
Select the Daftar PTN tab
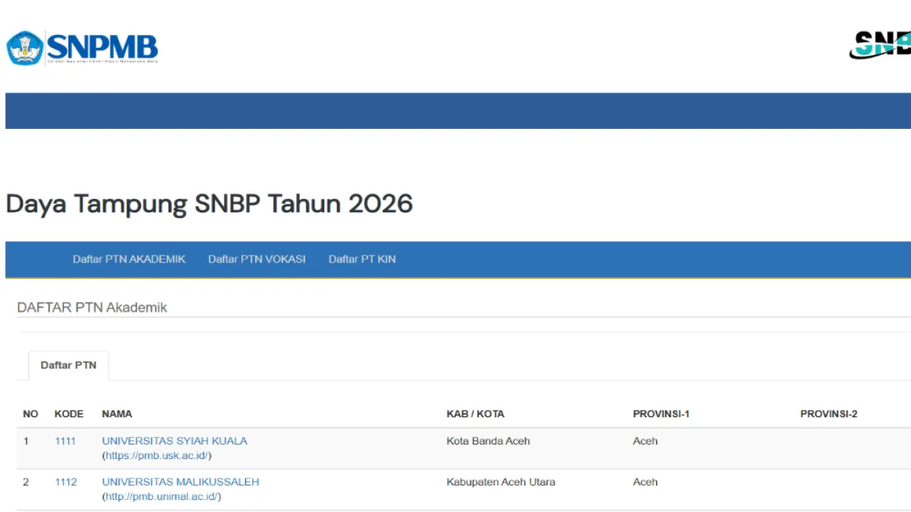point(68,365)
